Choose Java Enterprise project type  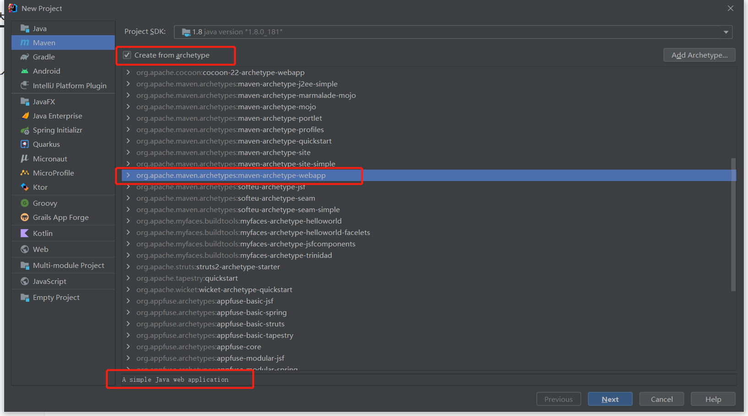(x=63, y=116)
